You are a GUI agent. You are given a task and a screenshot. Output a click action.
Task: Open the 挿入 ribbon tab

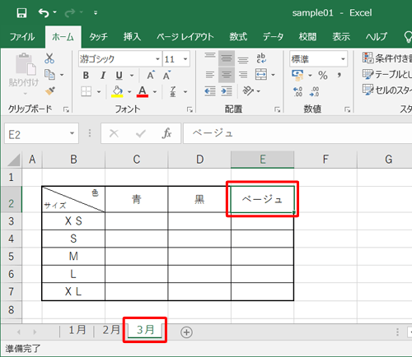click(132, 37)
